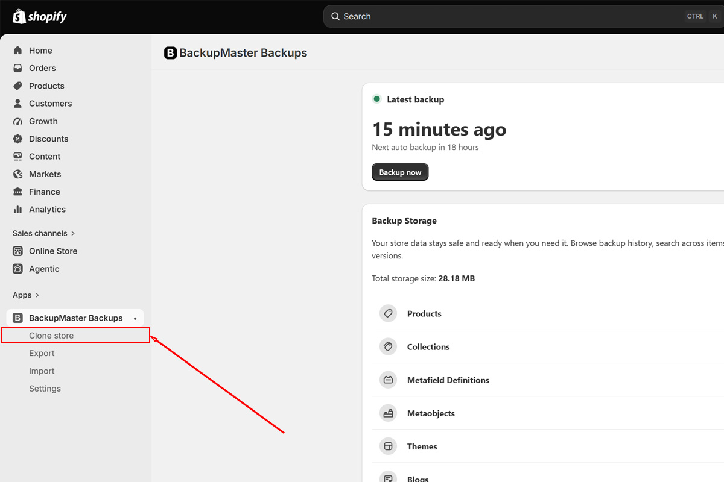Click the Shopify logo
724x482 pixels.
pyautogui.click(x=40, y=16)
